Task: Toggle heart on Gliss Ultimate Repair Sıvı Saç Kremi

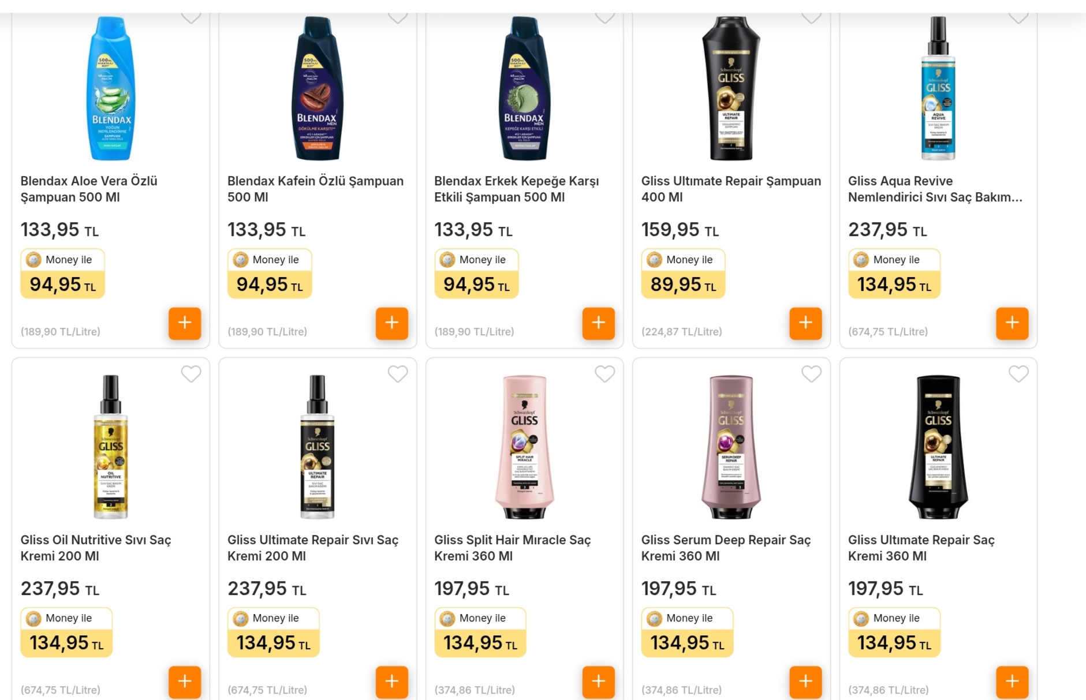Action: [x=398, y=374]
